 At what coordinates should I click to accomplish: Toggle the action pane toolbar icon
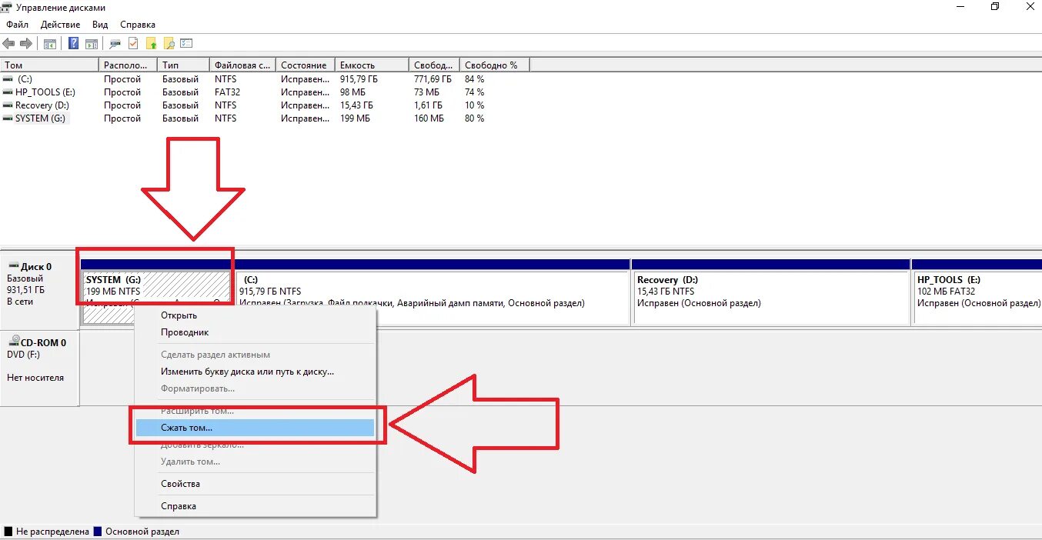92,44
